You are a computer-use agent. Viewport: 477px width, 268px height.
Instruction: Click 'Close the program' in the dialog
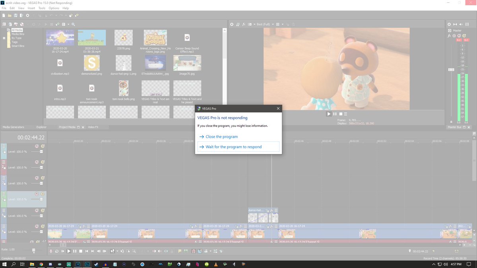222,137
